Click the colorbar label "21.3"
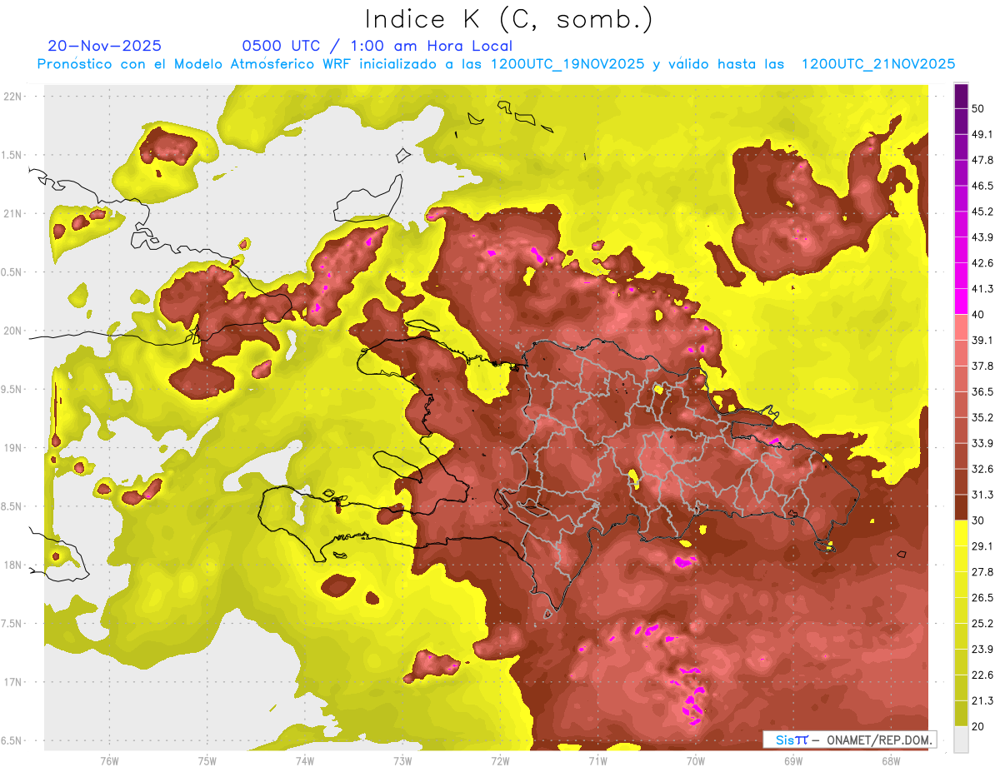 point(982,701)
